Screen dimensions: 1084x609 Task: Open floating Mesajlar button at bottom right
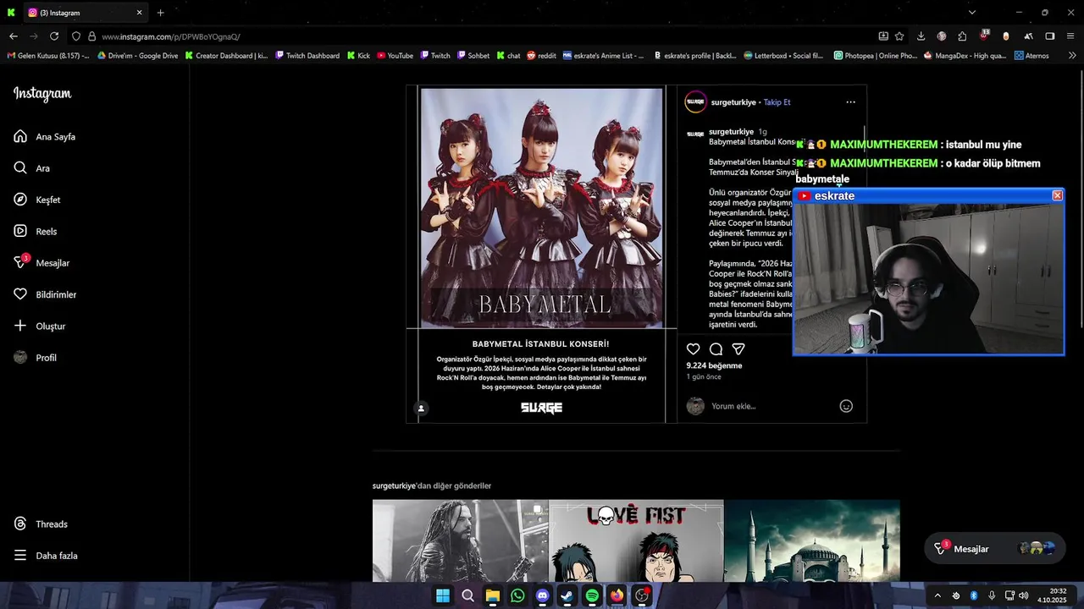point(994,549)
